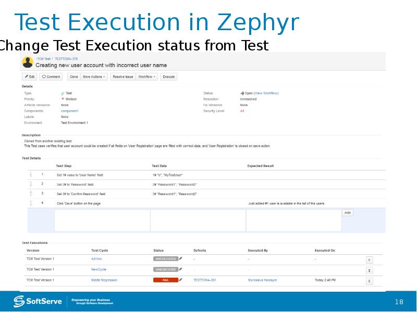The width and height of the screenshot is (417, 312).
Task: Expand the Resolve Issue option
Action: pyautogui.click(x=123, y=76)
